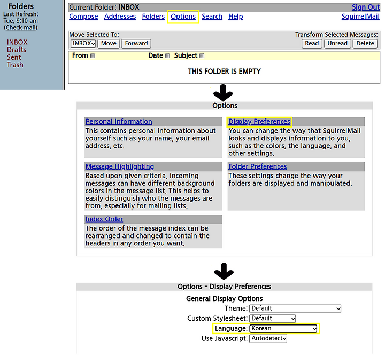The height and width of the screenshot is (357, 385).
Task: Open the Search page
Action: pos(212,17)
